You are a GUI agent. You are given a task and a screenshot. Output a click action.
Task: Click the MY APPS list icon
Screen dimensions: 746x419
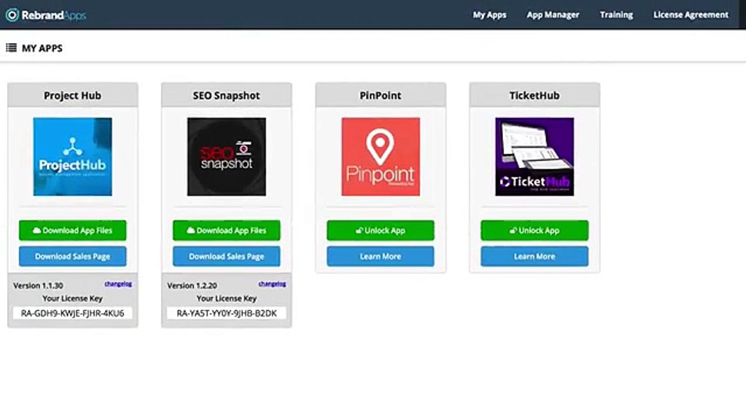coord(11,48)
